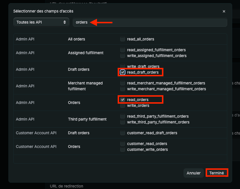Enable the write_orders checkbox
240x189 pixels.
(x=123, y=105)
